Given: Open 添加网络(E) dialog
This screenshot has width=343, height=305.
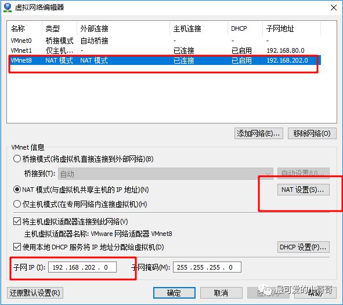Looking at the screenshot, I should tap(259, 133).
